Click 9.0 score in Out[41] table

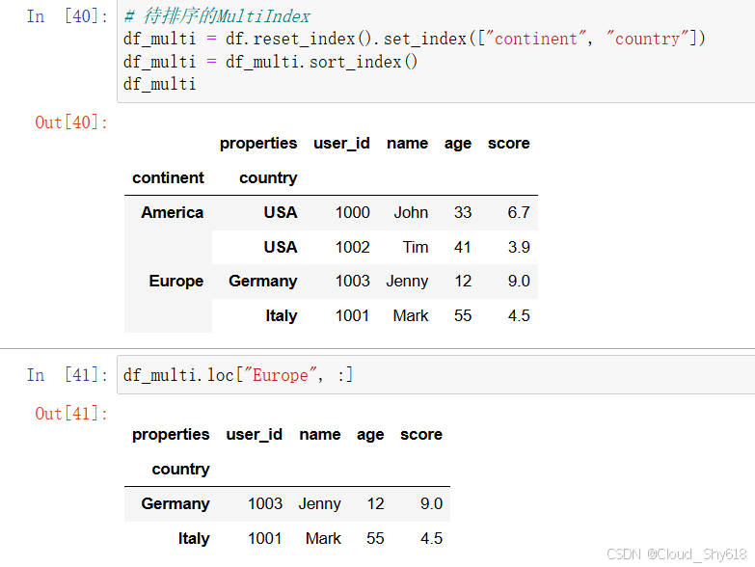pyautogui.click(x=431, y=504)
